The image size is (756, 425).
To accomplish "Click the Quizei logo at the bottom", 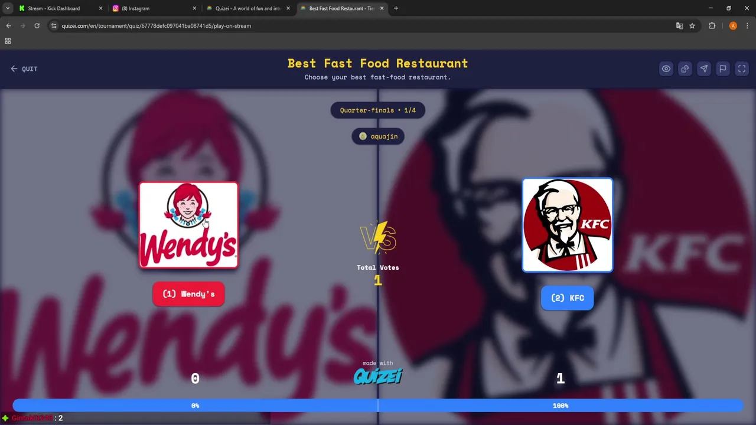I will pyautogui.click(x=378, y=376).
